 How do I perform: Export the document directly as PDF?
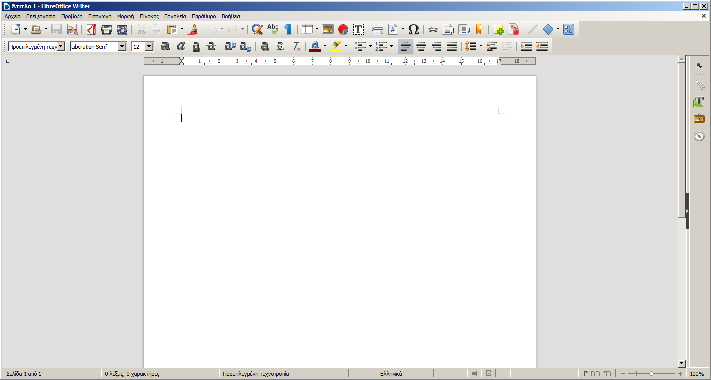[91, 29]
